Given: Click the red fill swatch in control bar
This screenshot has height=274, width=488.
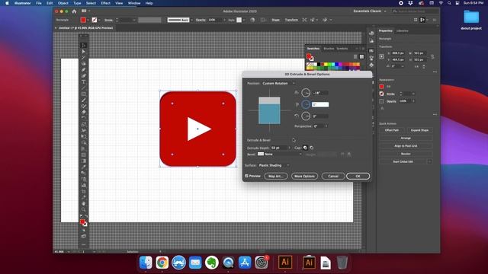Looking at the screenshot, I should (83, 20).
